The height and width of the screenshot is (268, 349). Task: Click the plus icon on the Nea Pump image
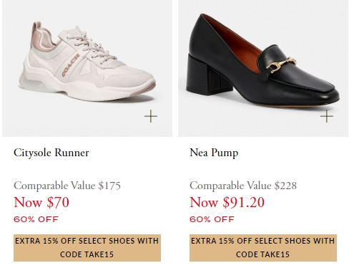point(327,116)
